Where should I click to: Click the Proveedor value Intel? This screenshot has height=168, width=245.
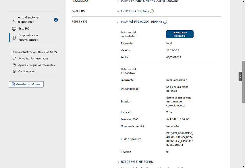tap(169, 44)
